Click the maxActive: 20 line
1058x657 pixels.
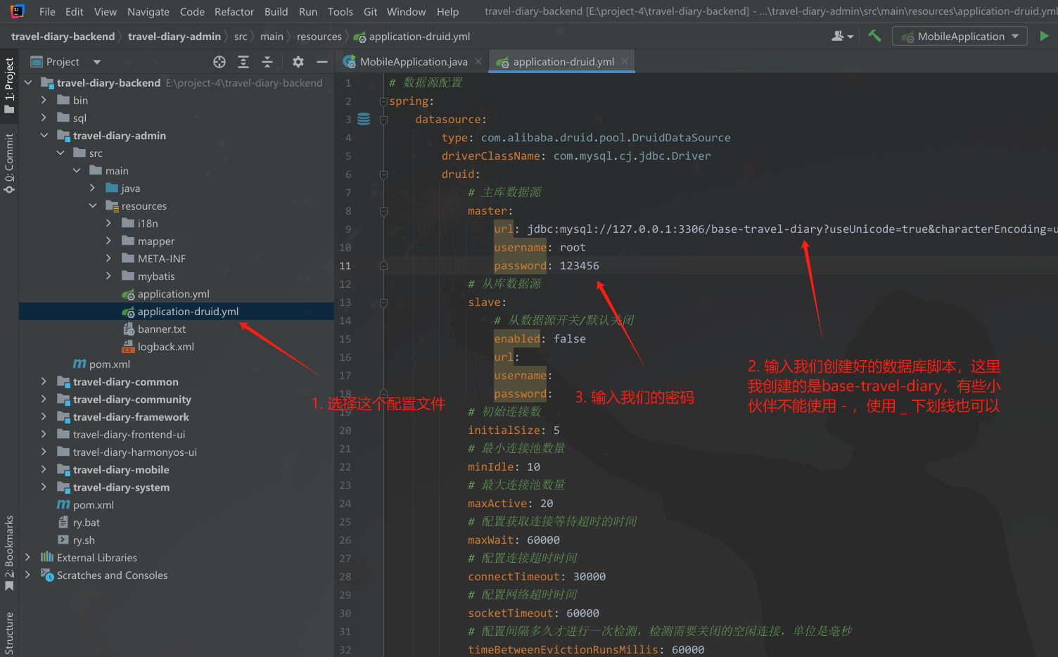(510, 504)
